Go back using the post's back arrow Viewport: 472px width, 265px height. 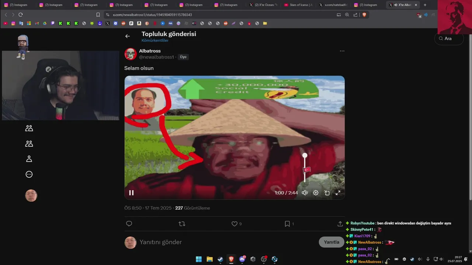coord(128,36)
